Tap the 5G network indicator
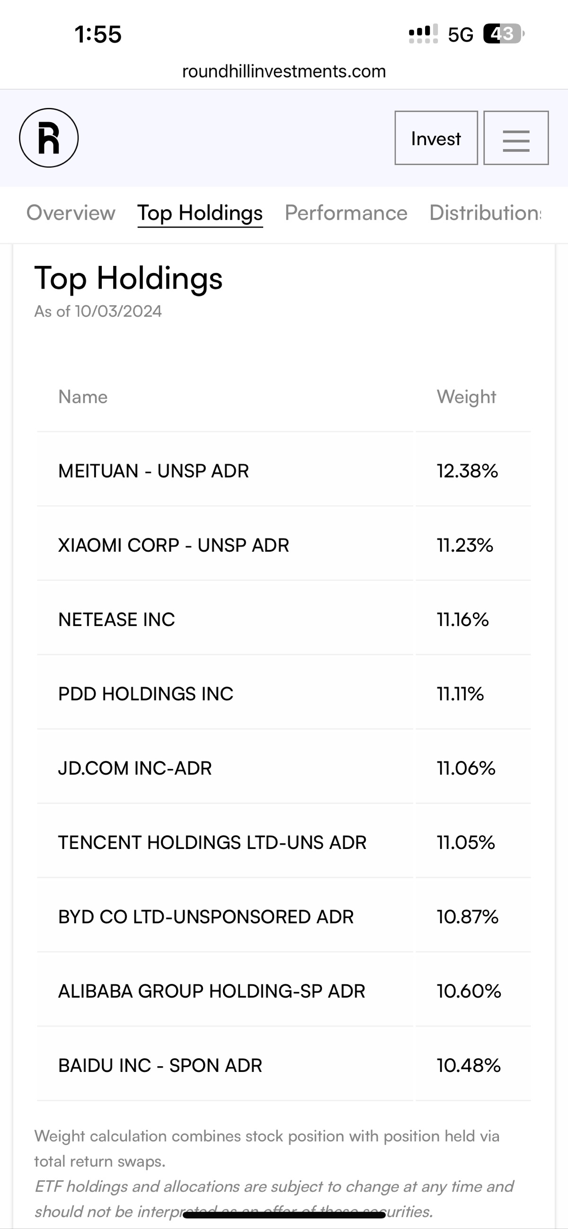The width and height of the screenshot is (568, 1229). (461, 35)
